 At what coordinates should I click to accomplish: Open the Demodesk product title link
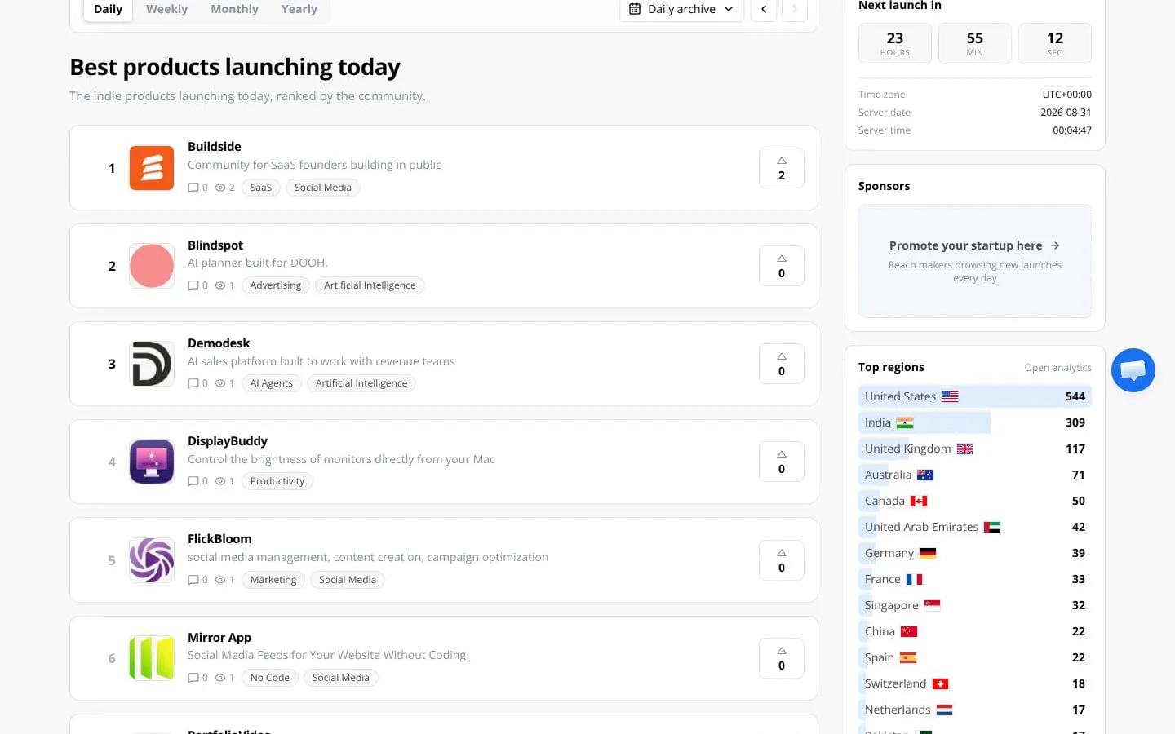point(219,343)
